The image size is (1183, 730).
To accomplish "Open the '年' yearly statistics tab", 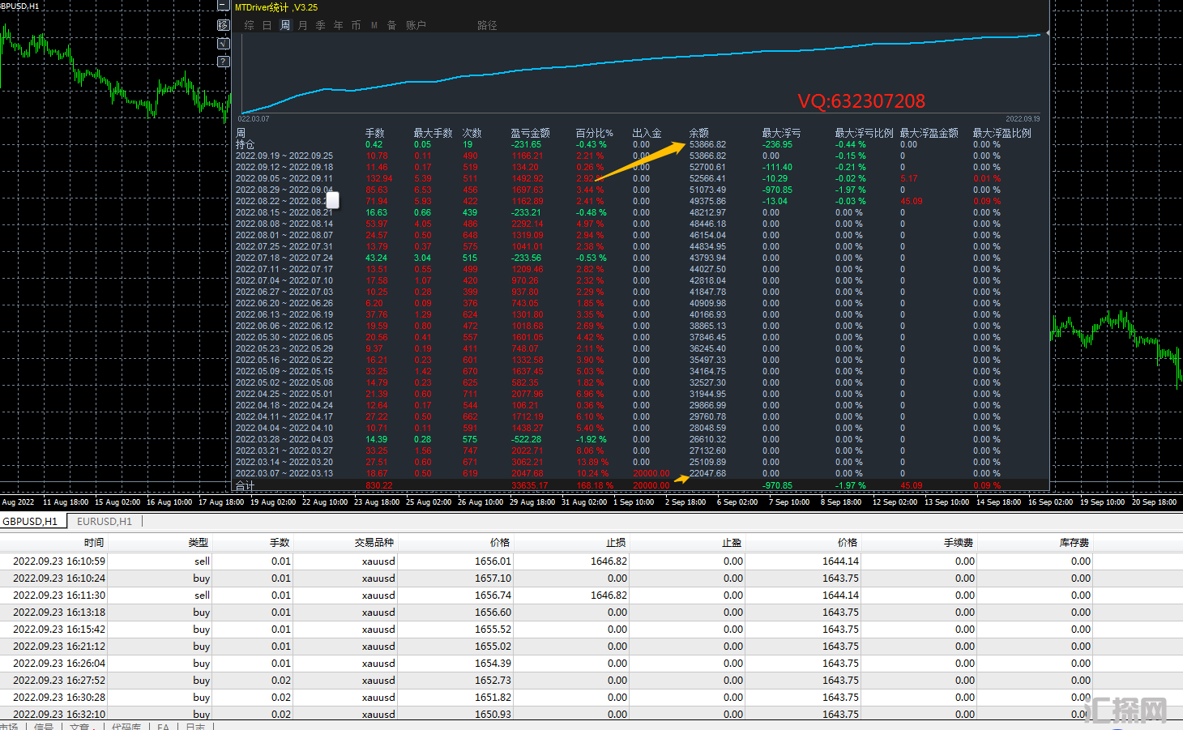I will (339, 26).
